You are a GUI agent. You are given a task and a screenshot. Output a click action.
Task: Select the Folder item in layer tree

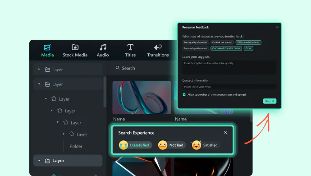pos(76,146)
